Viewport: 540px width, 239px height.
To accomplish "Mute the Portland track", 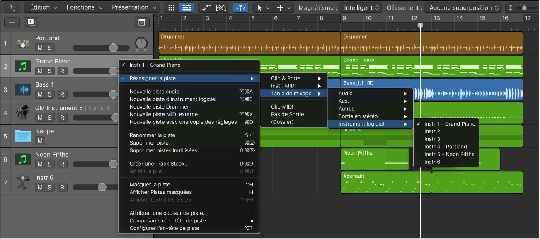I will click(40, 48).
